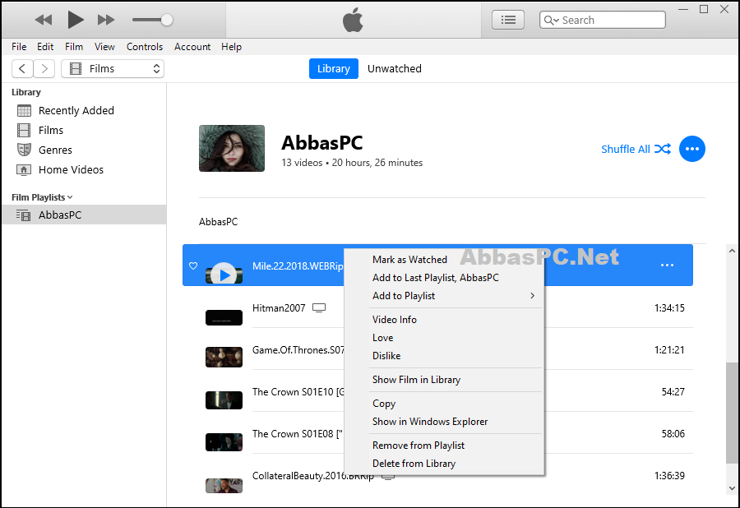Select Genres in the sidebar

[x=84, y=150]
